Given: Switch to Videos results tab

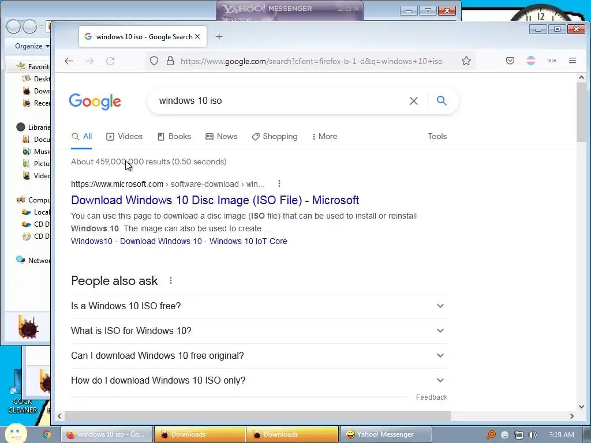Looking at the screenshot, I should 125,136.
